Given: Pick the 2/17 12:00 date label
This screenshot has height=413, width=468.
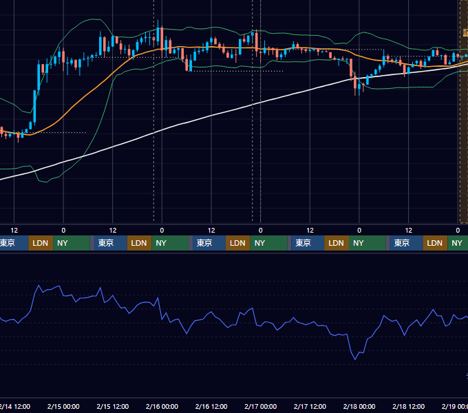Looking at the screenshot, I should point(310,406).
